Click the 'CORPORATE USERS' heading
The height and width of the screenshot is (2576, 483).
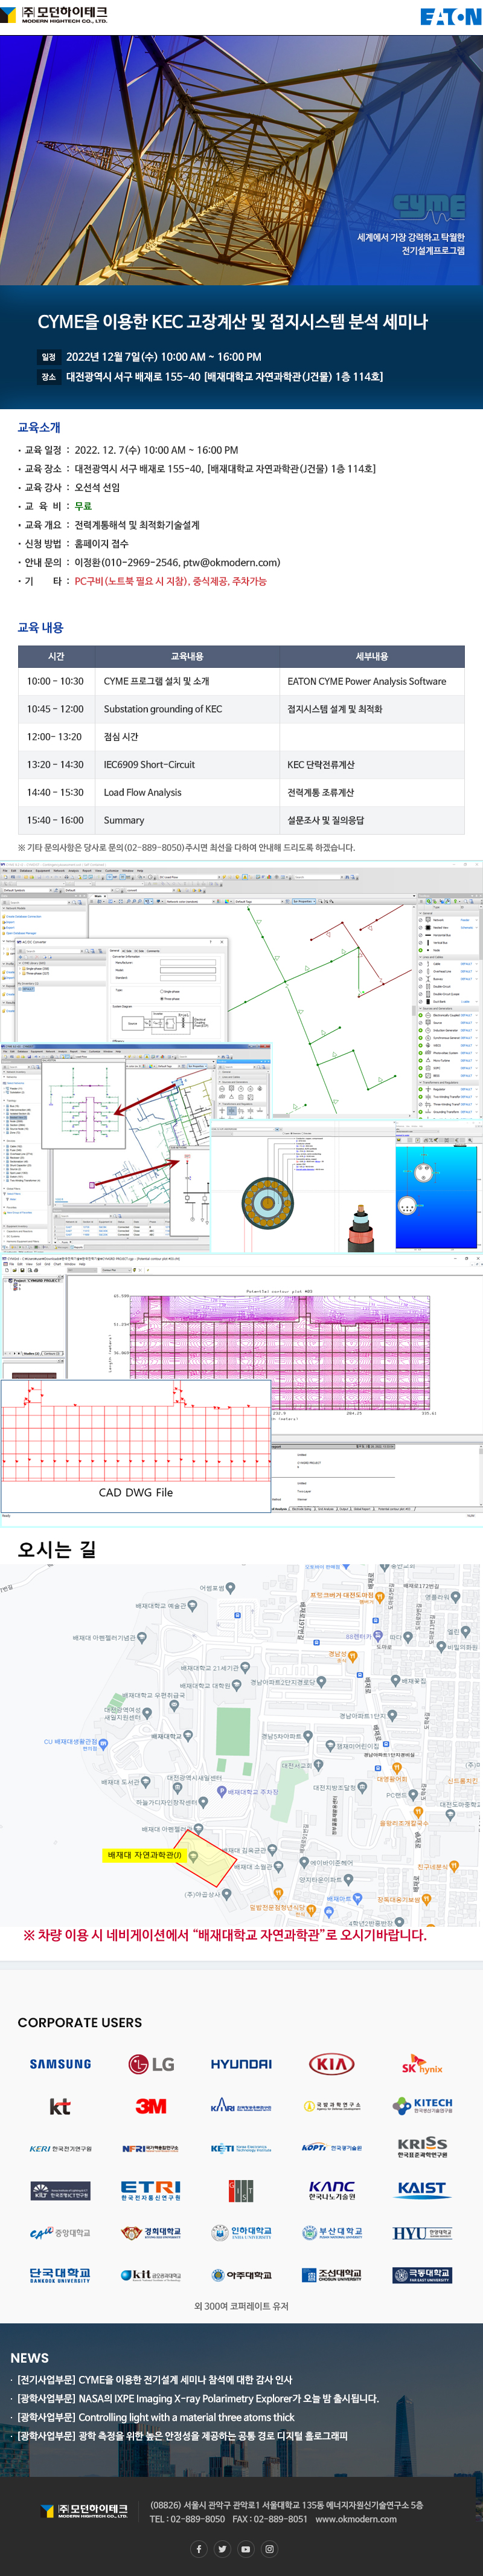pyautogui.click(x=80, y=2022)
